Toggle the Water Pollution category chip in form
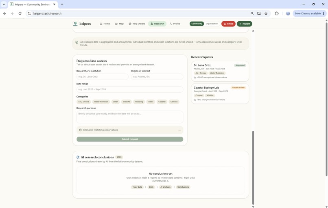This screenshot has height=208, width=328. click(101, 102)
